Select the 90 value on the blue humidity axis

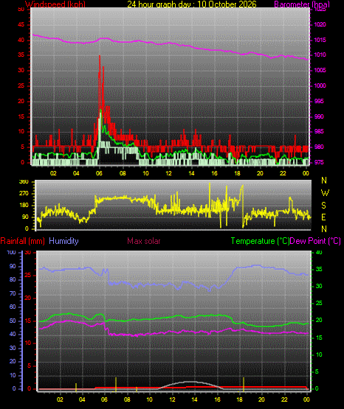click(x=13, y=266)
